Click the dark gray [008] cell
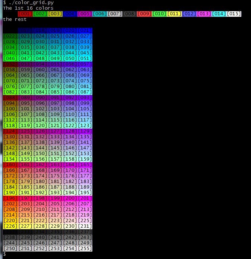Screen dimensions: 251x259 (130, 14)
